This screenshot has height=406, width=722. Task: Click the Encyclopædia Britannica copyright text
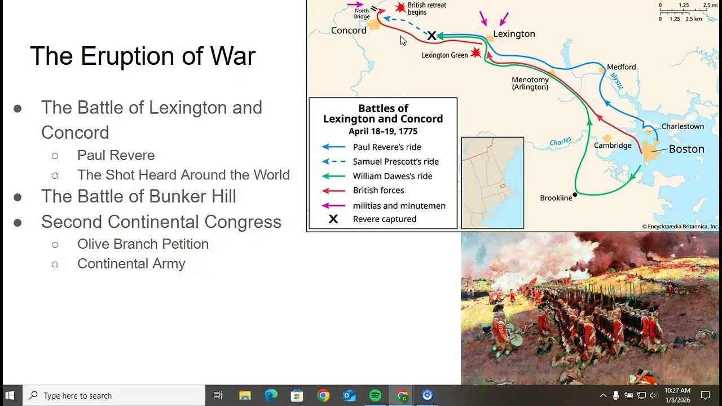680,227
